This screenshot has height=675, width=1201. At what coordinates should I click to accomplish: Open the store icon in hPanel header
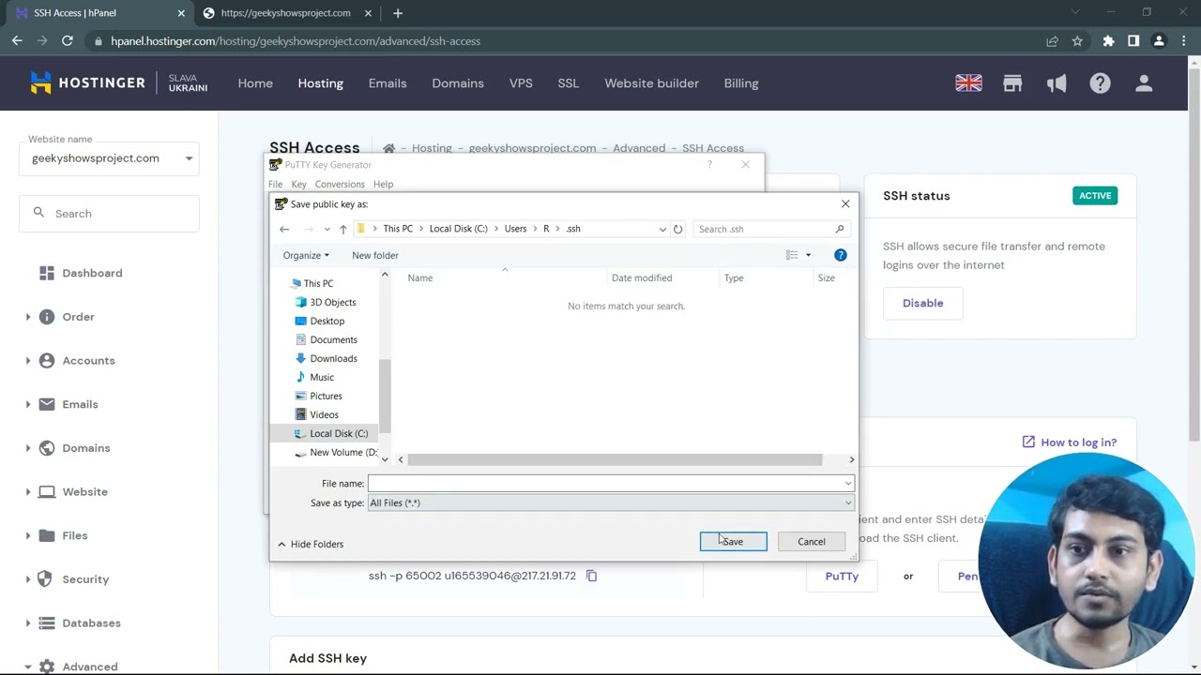[1012, 83]
